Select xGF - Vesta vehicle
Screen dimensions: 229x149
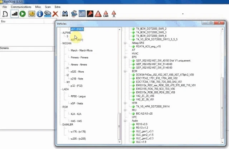click(x=77, y=104)
